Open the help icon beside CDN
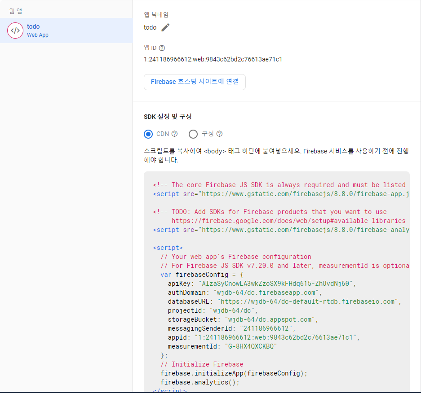Viewport: 421px width, 393px height. tap(174, 134)
